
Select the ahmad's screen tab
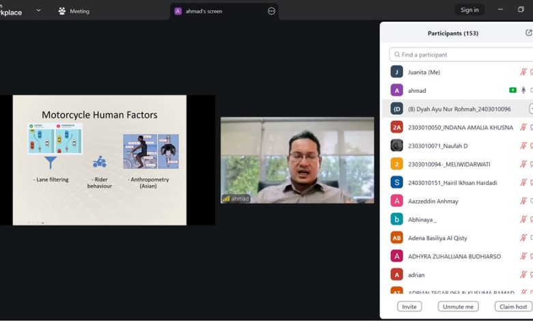tap(204, 11)
